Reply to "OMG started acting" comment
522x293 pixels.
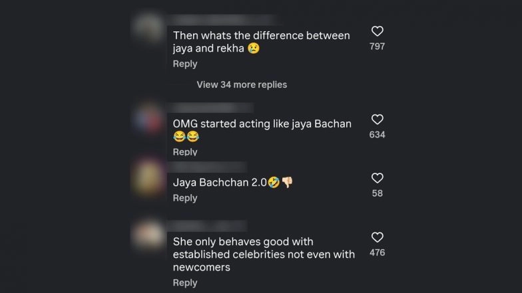pos(185,151)
